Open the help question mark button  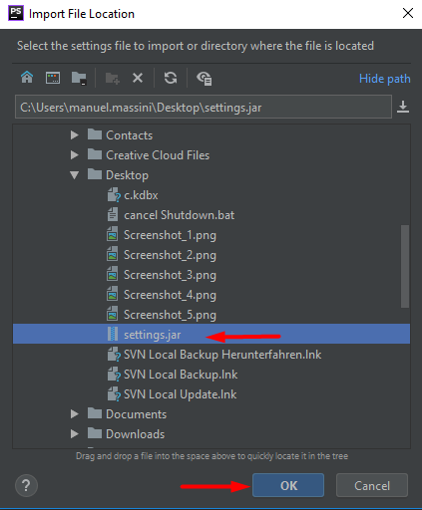coord(26,486)
